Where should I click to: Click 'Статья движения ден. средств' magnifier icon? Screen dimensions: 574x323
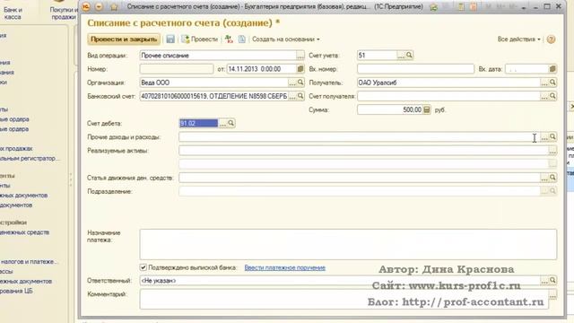(x=552, y=178)
